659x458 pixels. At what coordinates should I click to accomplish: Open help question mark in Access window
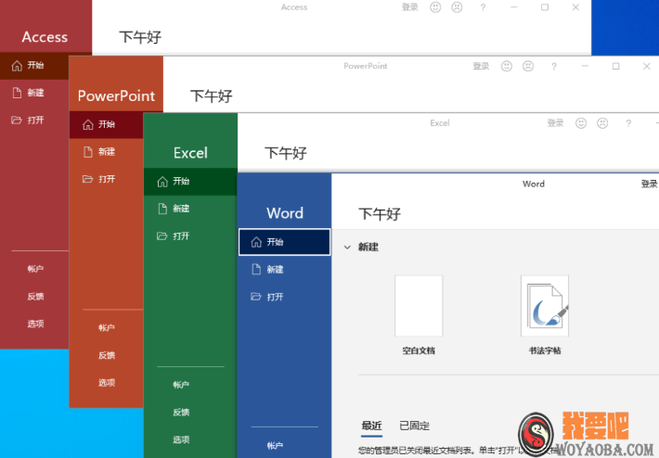pos(483,7)
